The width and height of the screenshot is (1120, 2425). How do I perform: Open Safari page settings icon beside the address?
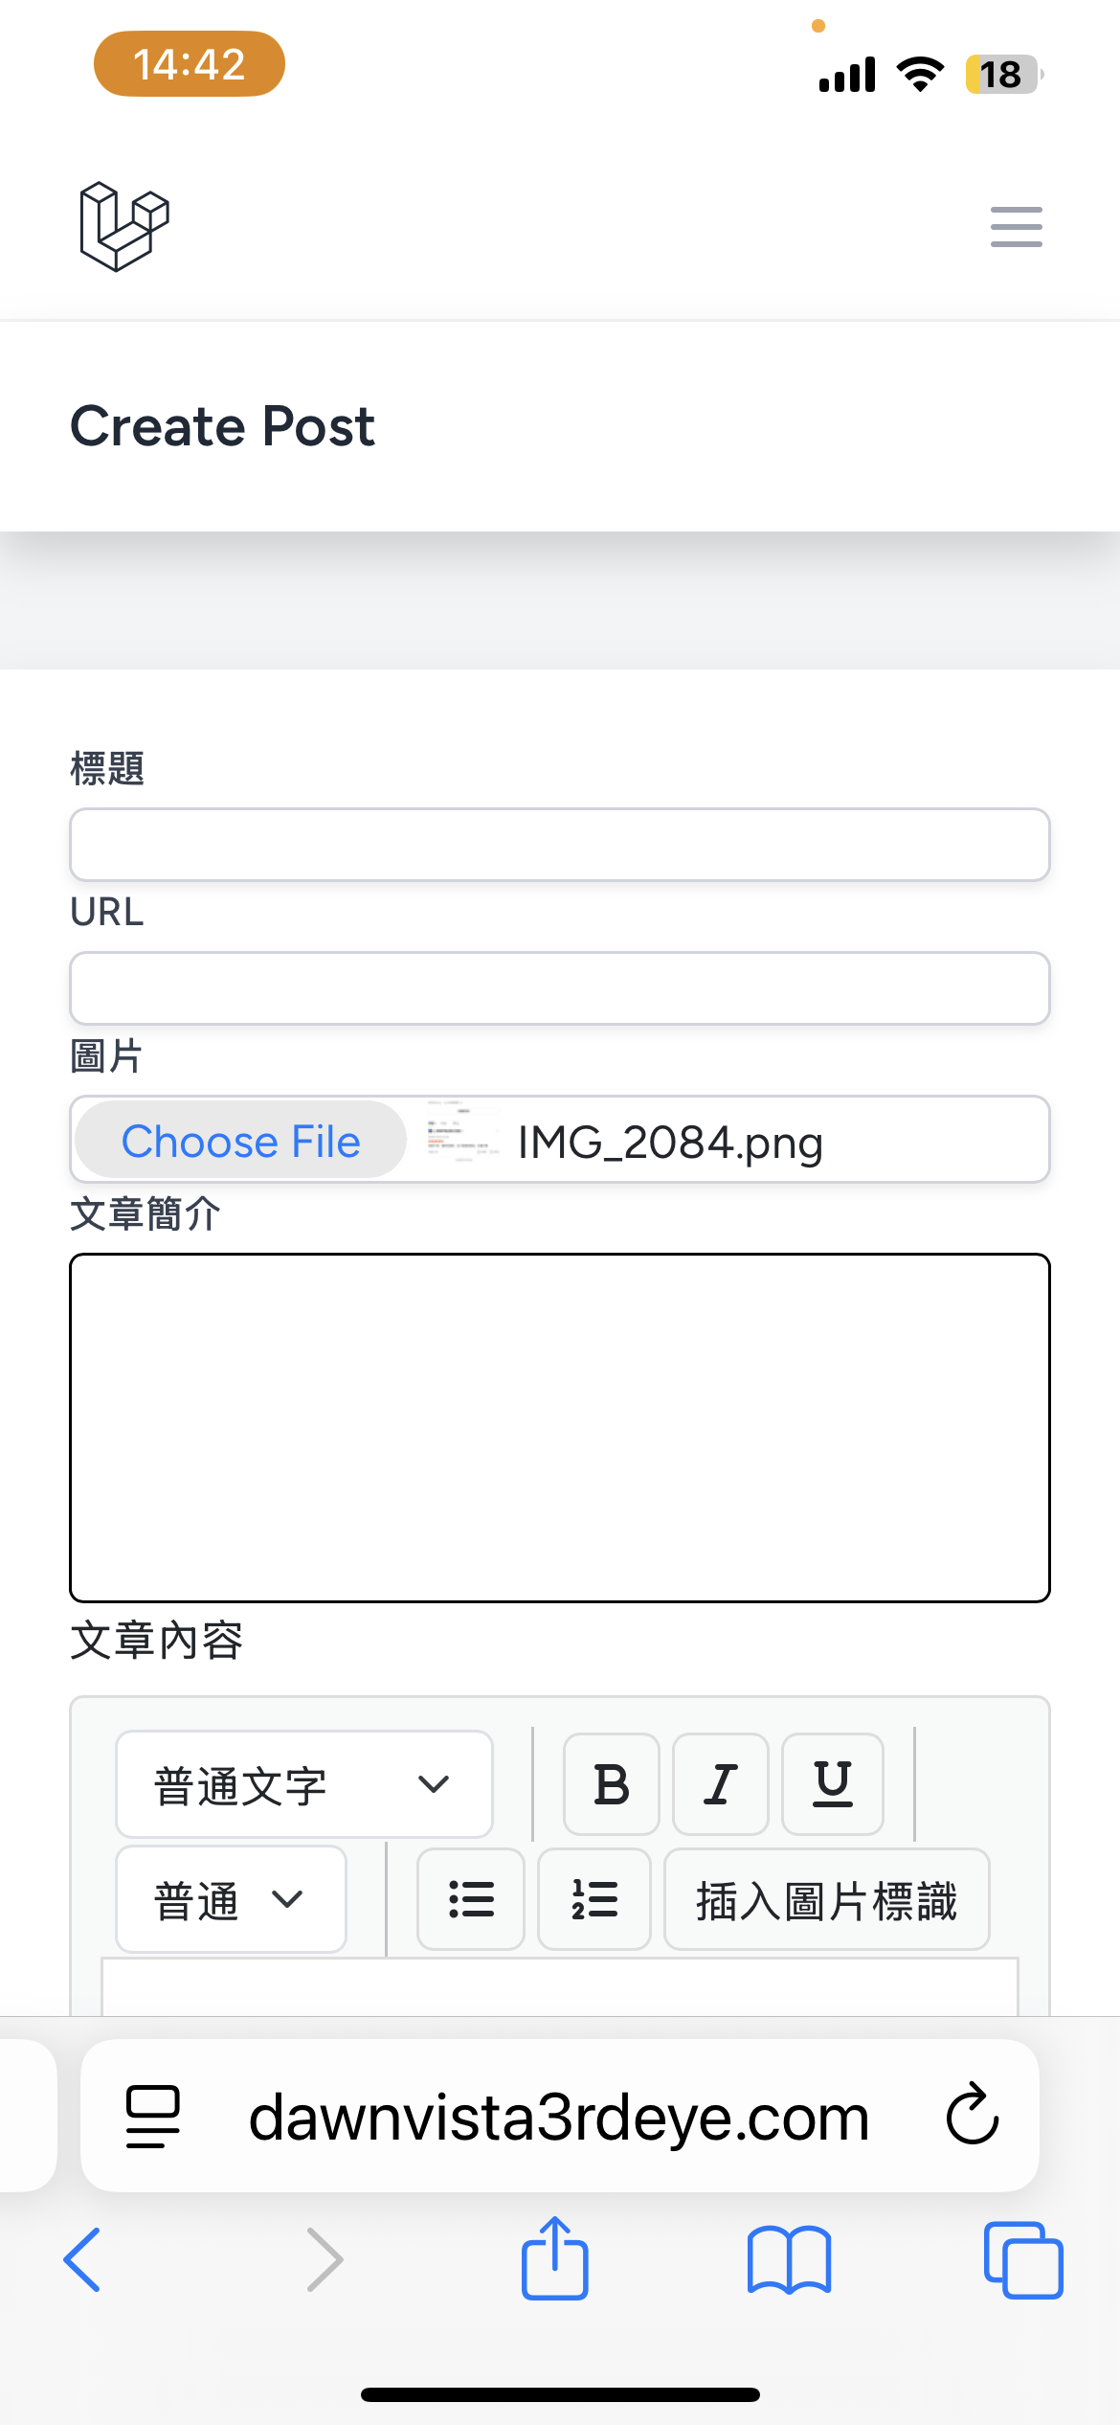pos(153,2117)
